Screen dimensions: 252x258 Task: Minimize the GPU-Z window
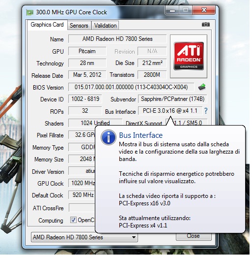click(172, 10)
